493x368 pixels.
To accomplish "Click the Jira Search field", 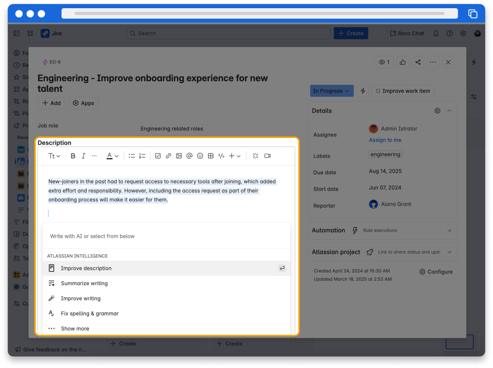I will pyautogui.click(x=229, y=33).
